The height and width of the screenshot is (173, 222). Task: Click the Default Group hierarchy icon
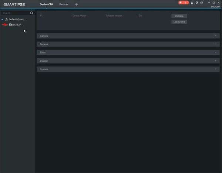coord(7,19)
